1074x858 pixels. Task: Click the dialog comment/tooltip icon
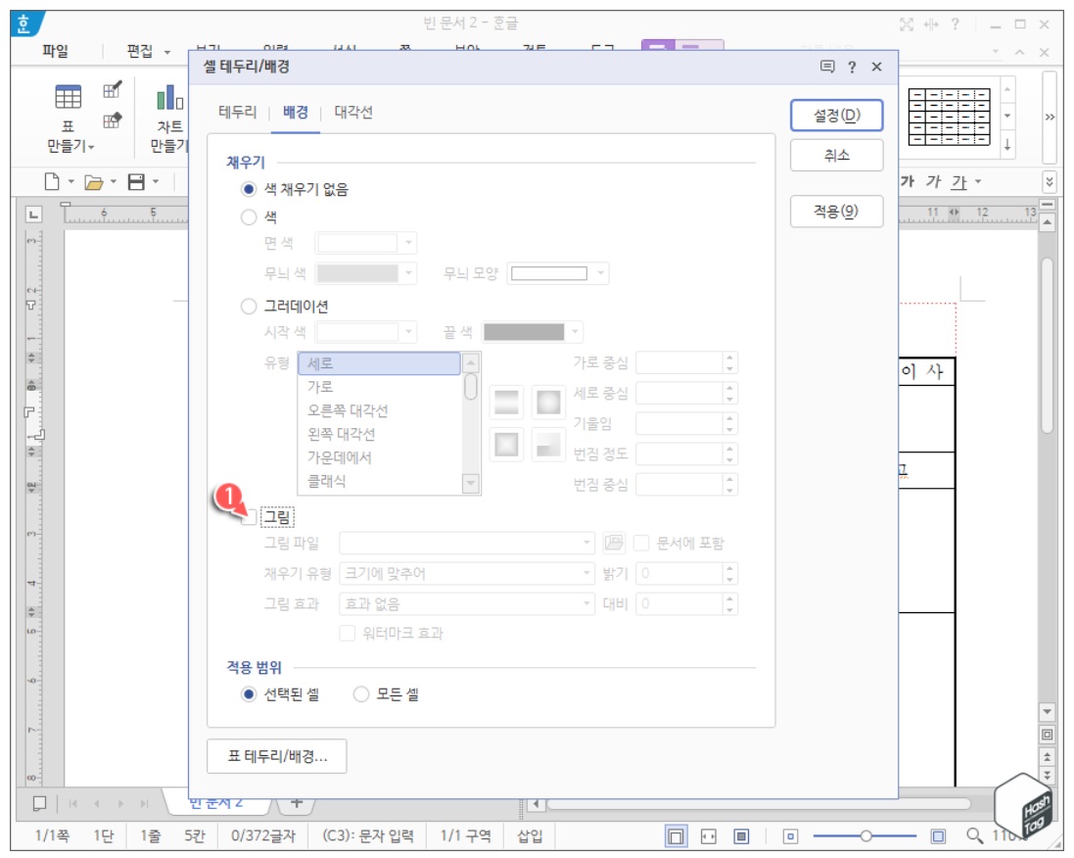(x=826, y=67)
